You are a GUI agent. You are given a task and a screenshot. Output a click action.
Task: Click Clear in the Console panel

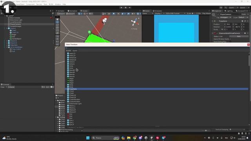(x=2, y=87)
